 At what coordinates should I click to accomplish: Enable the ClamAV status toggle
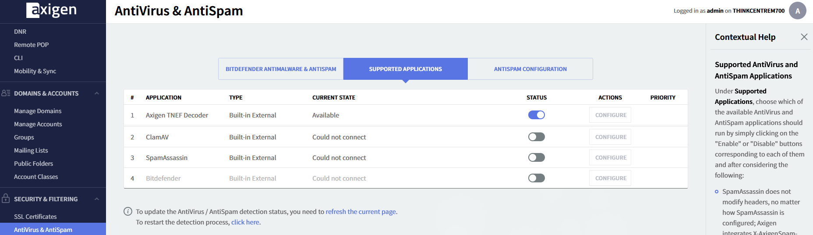pos(536,137)
